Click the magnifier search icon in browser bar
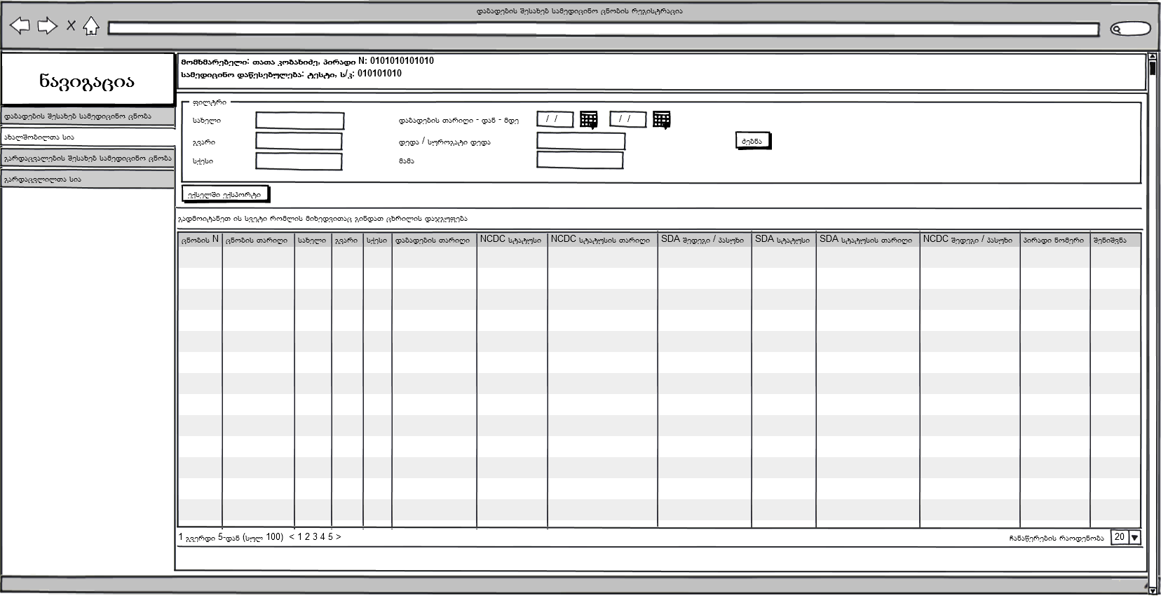 [1118, 29]
